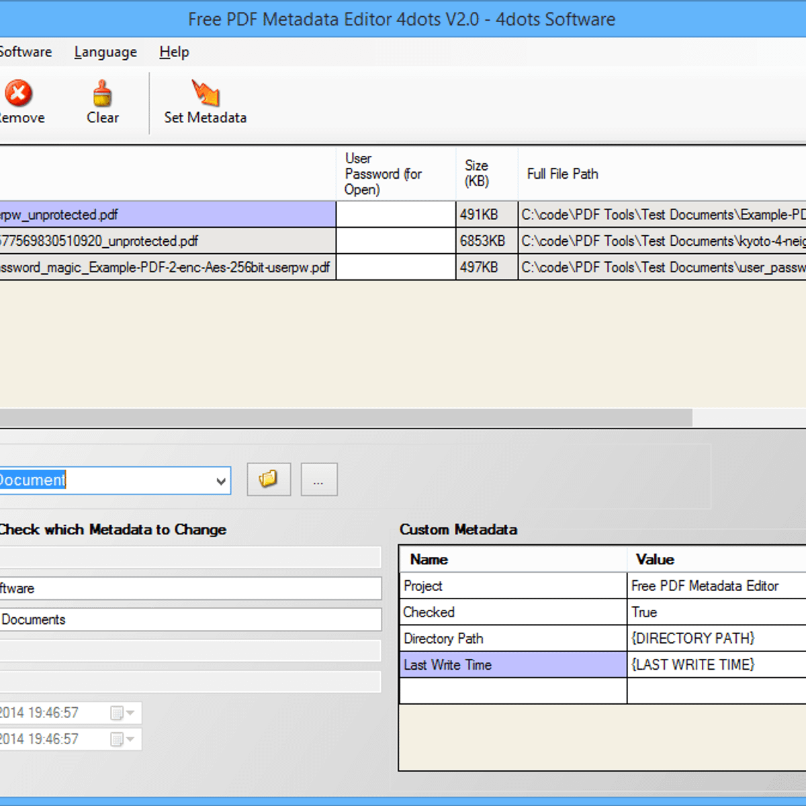This screenshot has width=806, height=806.
Task: Select the 'Aes-256bit-userpw.pdf' file row
Action: point(168,267)
